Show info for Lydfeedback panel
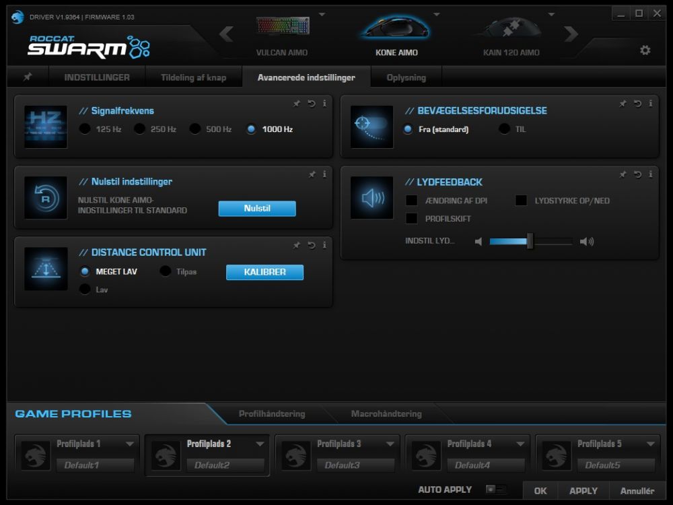The image size is (673, 505). (651, 174)
